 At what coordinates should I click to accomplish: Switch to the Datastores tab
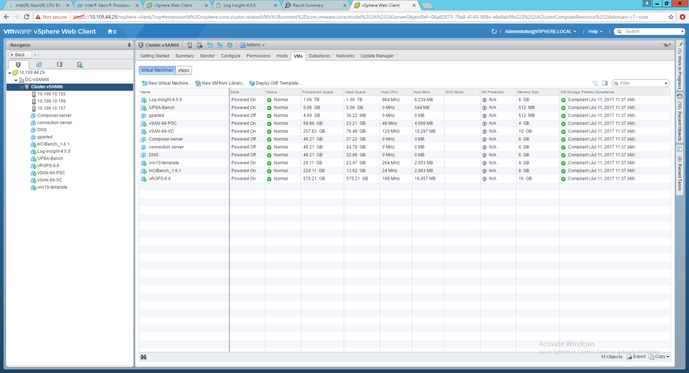(319, 56)
